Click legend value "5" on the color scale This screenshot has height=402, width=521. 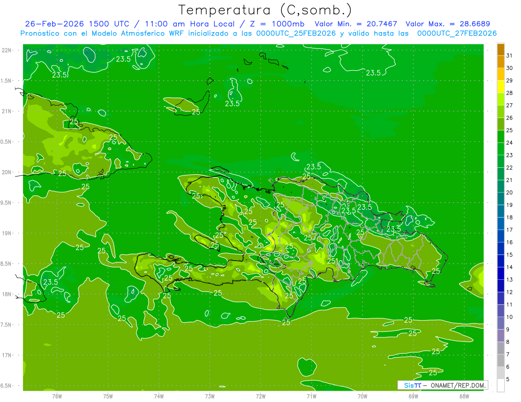pos(508,379)
